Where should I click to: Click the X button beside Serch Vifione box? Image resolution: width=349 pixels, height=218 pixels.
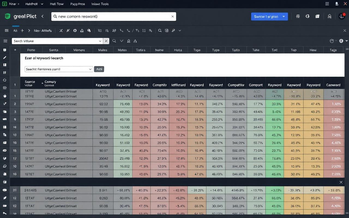tap(106, 41)
